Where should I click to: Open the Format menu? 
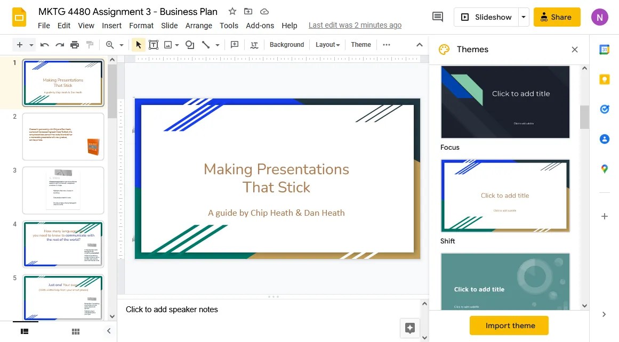[x=141, y=25]
